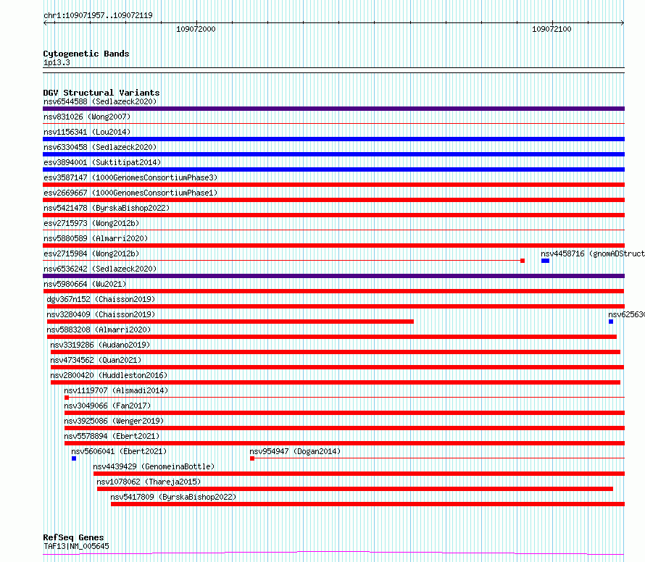Select the red bar under nsv3280409
The width and height of the screenshot is (645, 562).
pos(230,322)
